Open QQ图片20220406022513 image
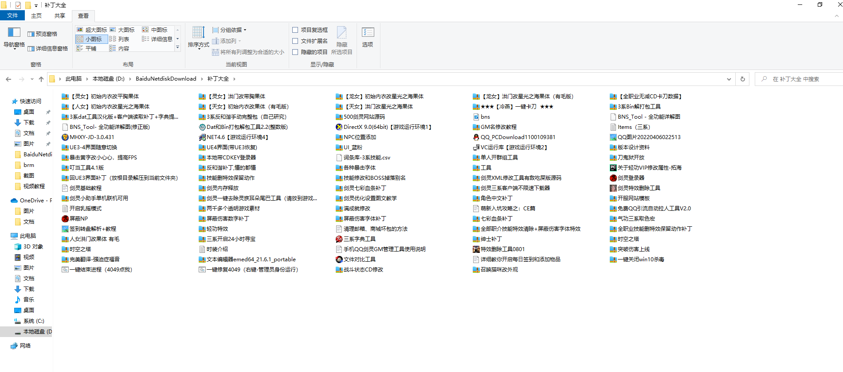Image resolution: width=843 pixels, height=372 pixels. (x=645, y=137)
